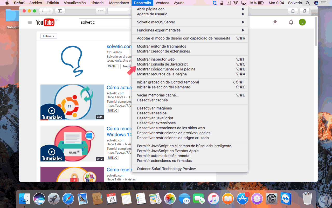Open the yellow Notes app in Dock
Screen dimensions: 332x208
click(126, 199)
